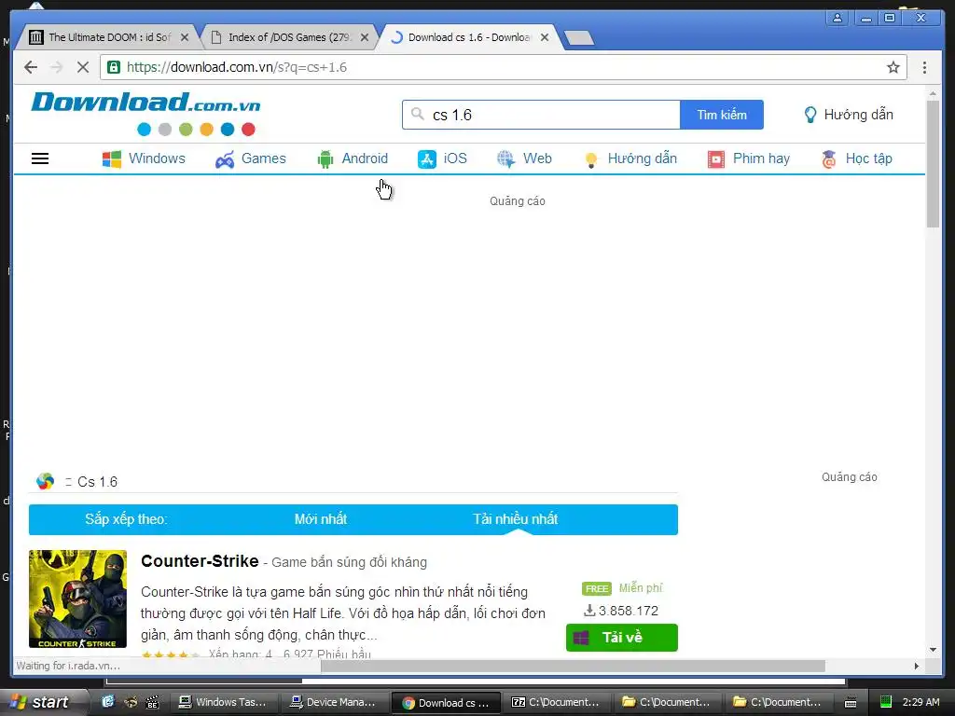Image resolution: width=955 pixels, height=716 pixels.
Task: Click the 3.858.172 download count
Action: click(621, 611)
